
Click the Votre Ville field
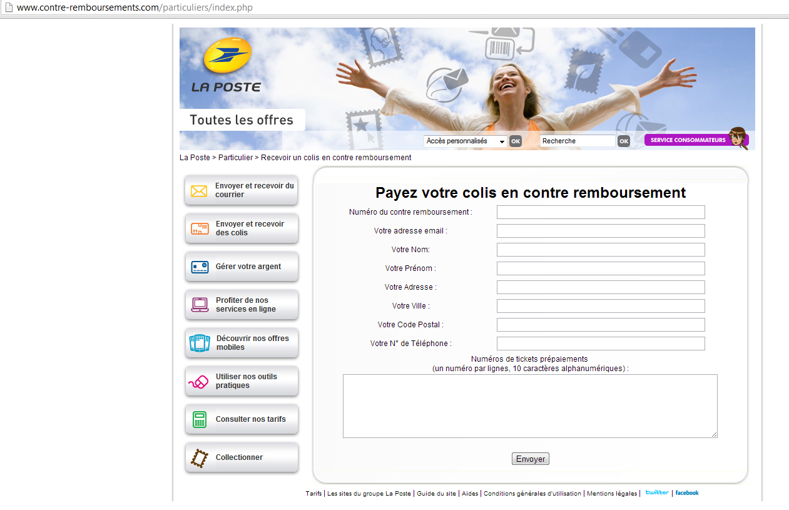pyautogui.click(x=601, y=306)
